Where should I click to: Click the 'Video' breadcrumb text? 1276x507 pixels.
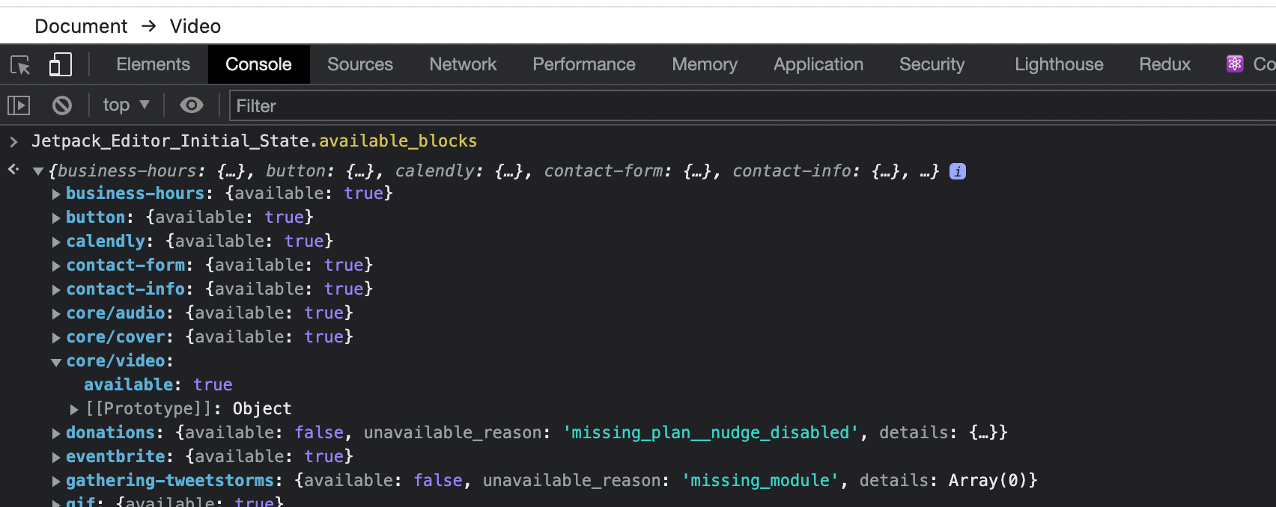[x=195, y=26]
